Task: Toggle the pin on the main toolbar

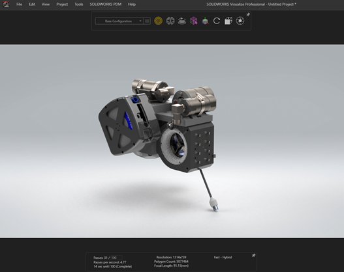Action: [248, 15]
